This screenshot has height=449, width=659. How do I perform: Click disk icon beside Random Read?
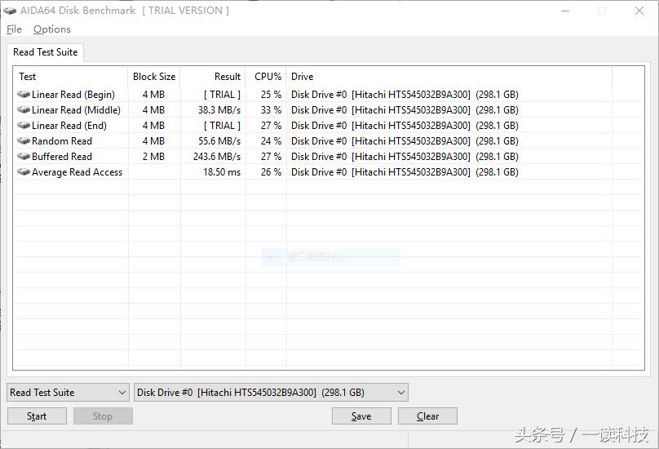coord(24,141)
